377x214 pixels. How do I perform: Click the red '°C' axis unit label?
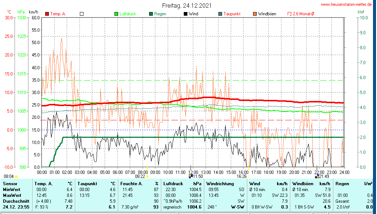click(9, 12)
